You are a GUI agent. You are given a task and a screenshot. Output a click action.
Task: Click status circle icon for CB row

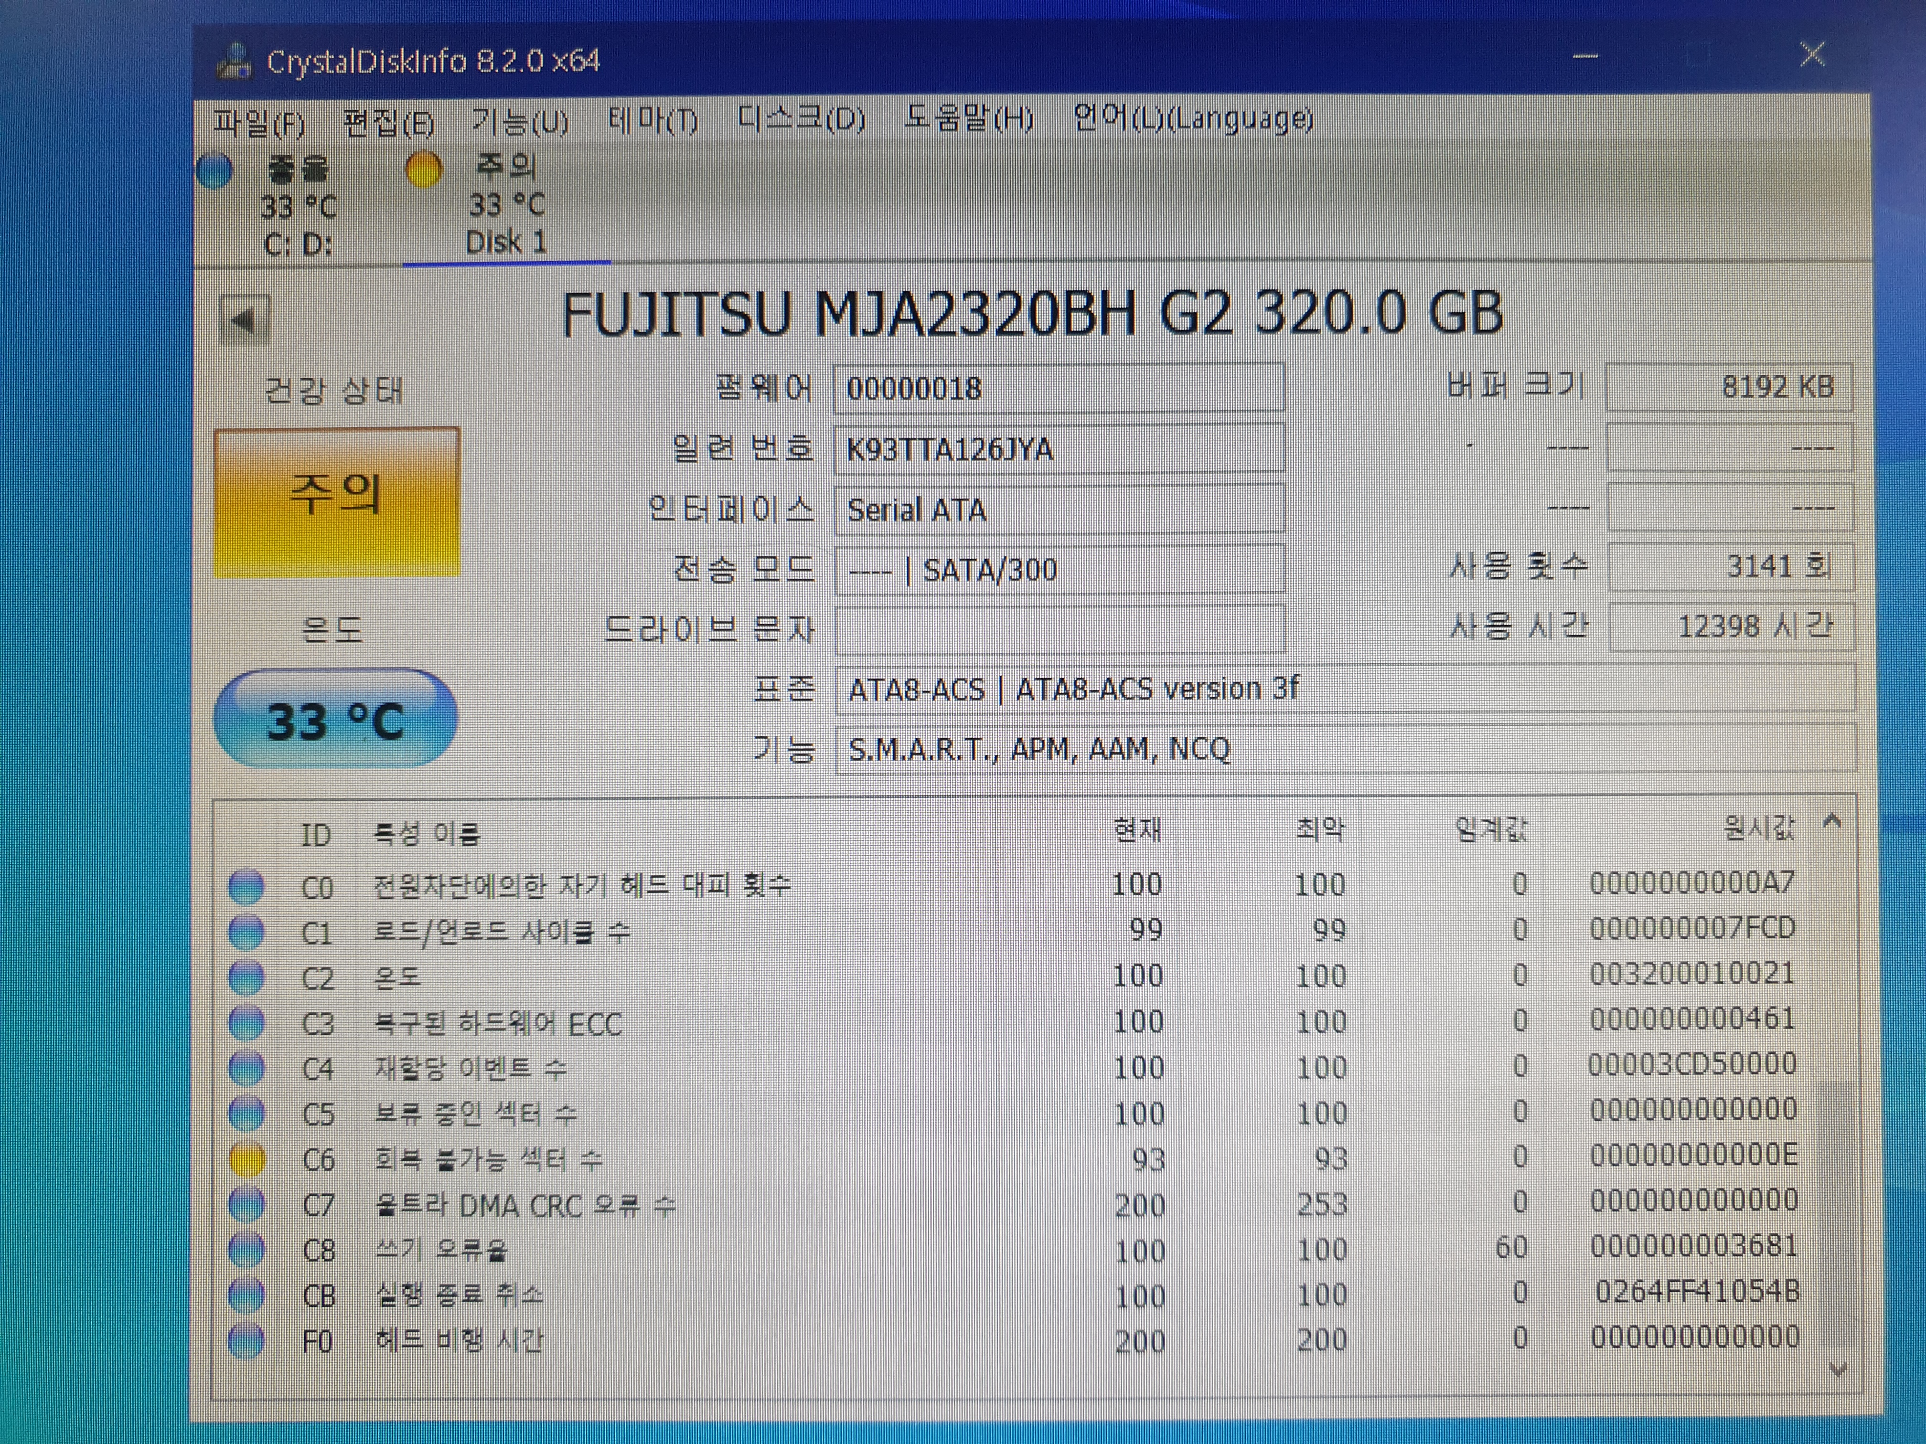point(246,1295)
